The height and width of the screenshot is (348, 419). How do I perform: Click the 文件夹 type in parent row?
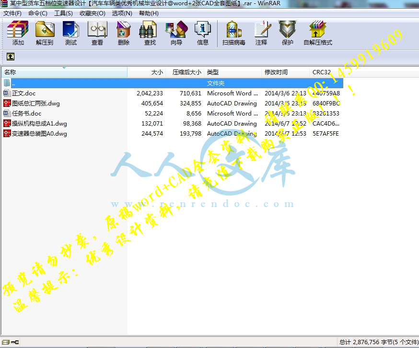pyautogui.click(x=216, y=83)
